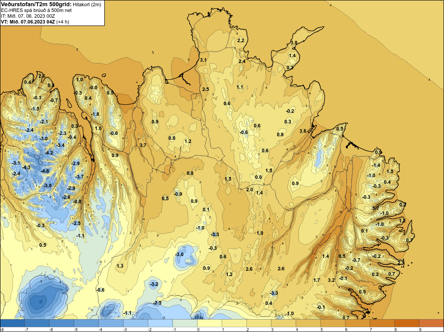Click the '(+4 h)' forecast offset text
This screenshot has height=332, width=444.
63,22
